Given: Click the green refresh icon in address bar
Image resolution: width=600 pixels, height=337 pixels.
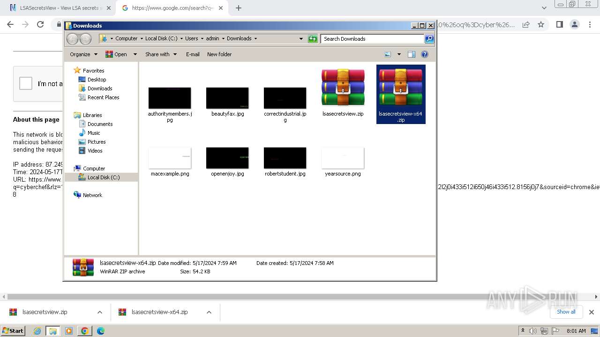Looking at the screenshot, I should (313, 39).
